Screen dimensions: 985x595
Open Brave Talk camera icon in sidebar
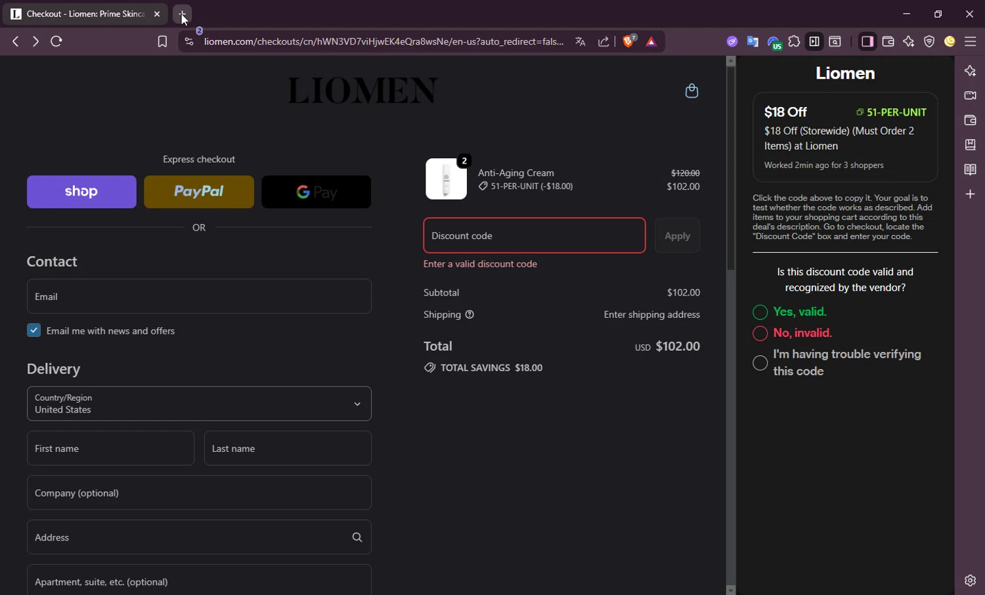970,95
